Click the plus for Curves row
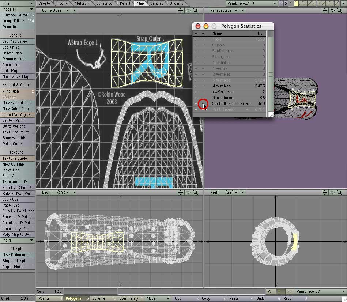The image size is (347, 302). tap(196, 45)
